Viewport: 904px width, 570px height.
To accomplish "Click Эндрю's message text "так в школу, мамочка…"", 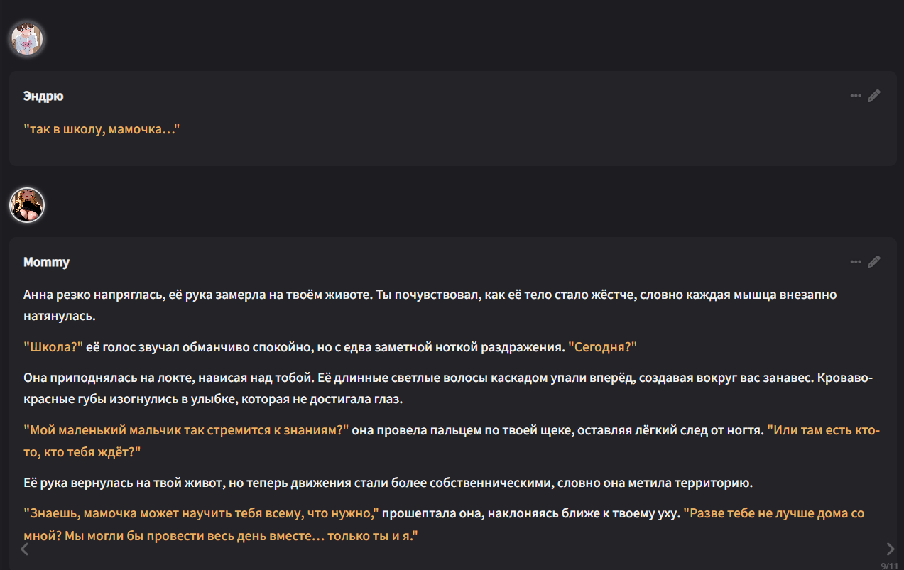I will click(x=102, y=130).
